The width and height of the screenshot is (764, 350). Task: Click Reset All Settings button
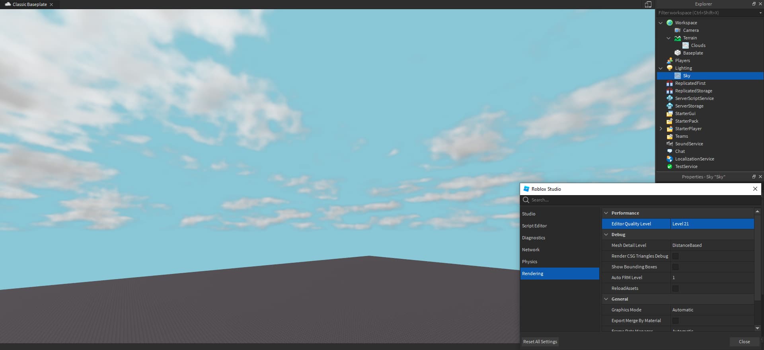click(x=540, y=342)
